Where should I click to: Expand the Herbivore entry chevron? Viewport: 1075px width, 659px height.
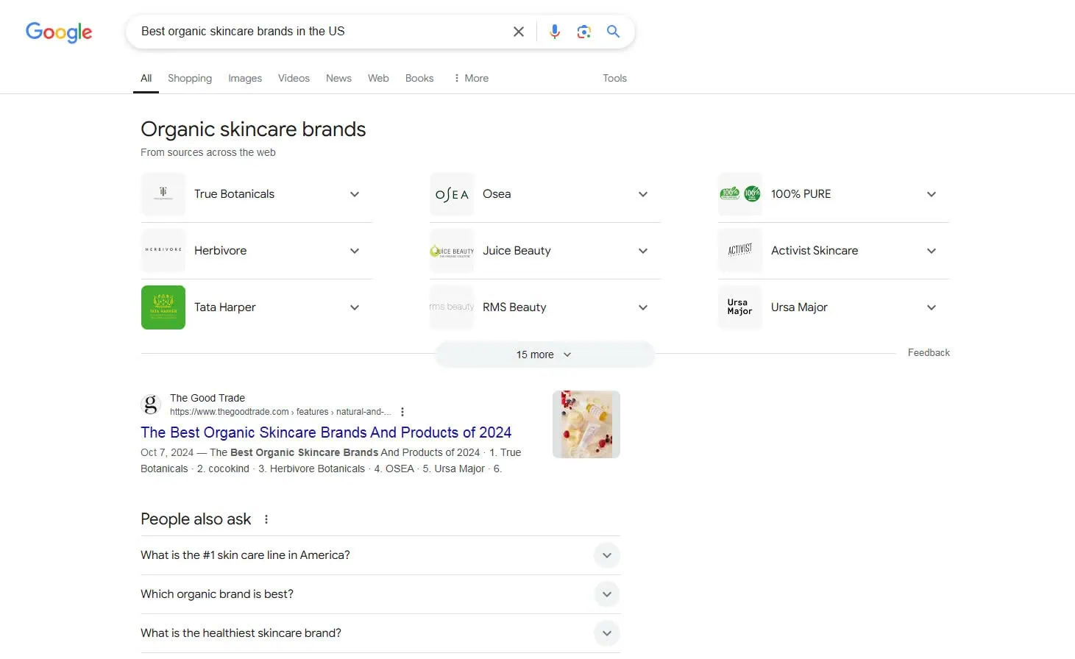coord(355,251)
